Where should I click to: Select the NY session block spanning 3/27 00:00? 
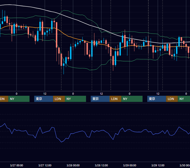19,99
